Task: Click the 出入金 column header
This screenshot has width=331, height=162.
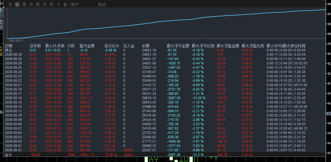Action: point(129,46)
